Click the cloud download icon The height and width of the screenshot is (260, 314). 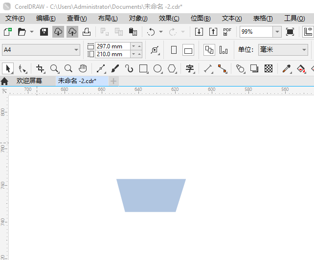(x=58, y=32)
